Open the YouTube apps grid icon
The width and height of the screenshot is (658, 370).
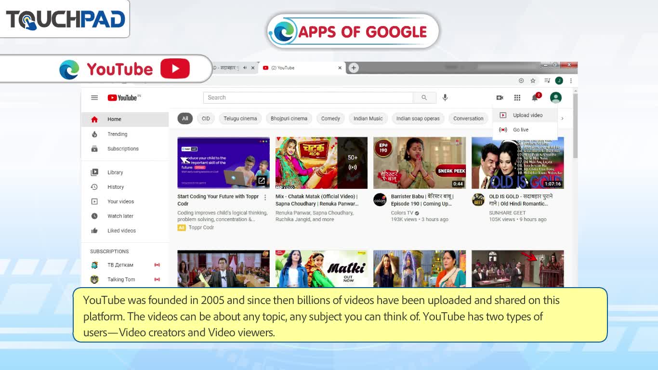pos(517,98)
